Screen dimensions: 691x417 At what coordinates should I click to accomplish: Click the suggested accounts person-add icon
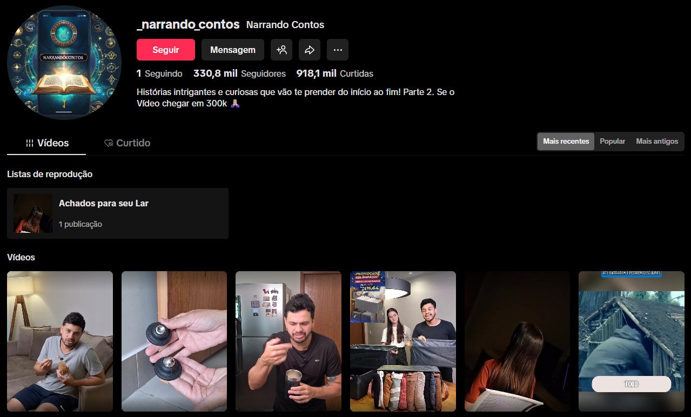pyautogui.click(x=281, y=49)
